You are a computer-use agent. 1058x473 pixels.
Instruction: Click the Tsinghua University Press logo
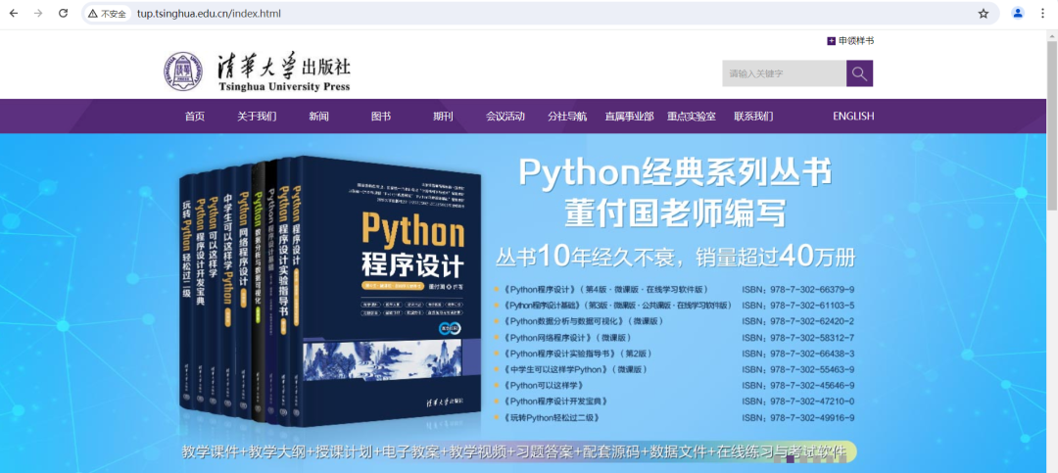click(257, 72)
